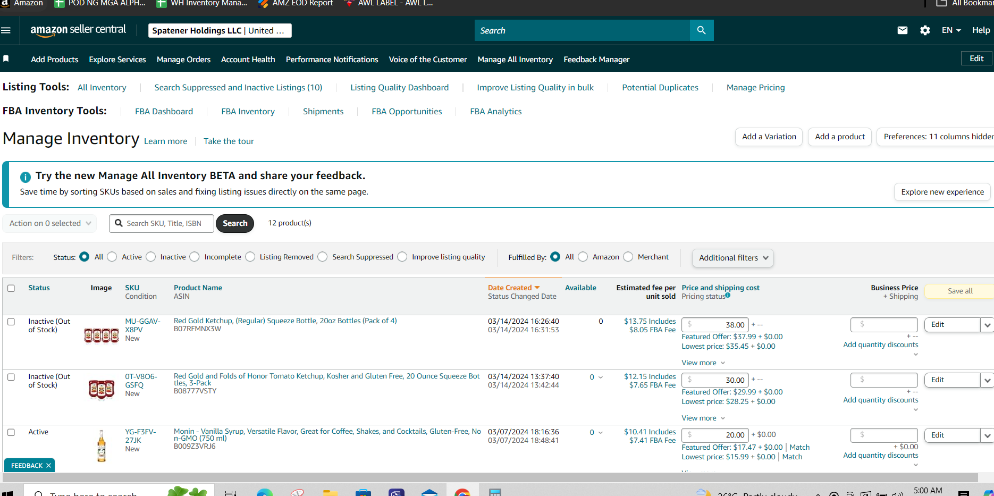Click the Monin Vanilla Syrup bottle thumbnail
The width and height of the screenshot is (994, 496).
point(102,445)
